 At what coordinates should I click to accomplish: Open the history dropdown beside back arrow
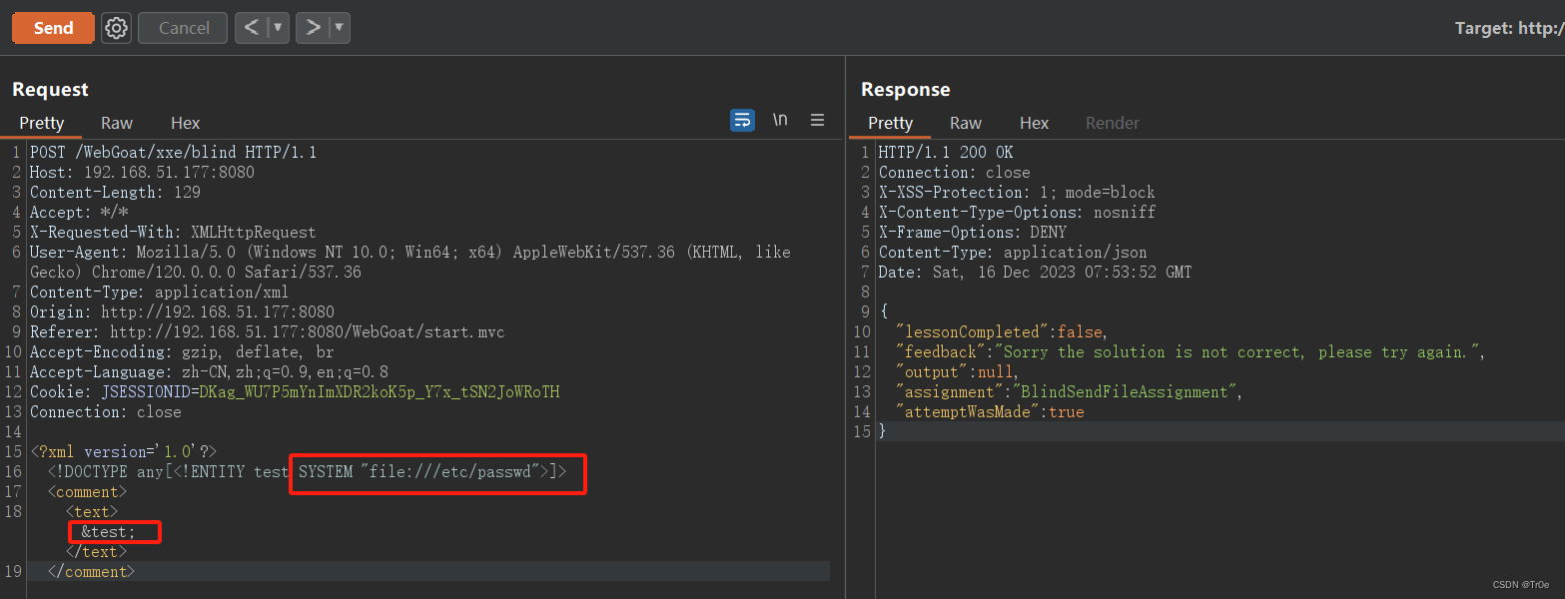pyautogui.click(x=279, y=28)
